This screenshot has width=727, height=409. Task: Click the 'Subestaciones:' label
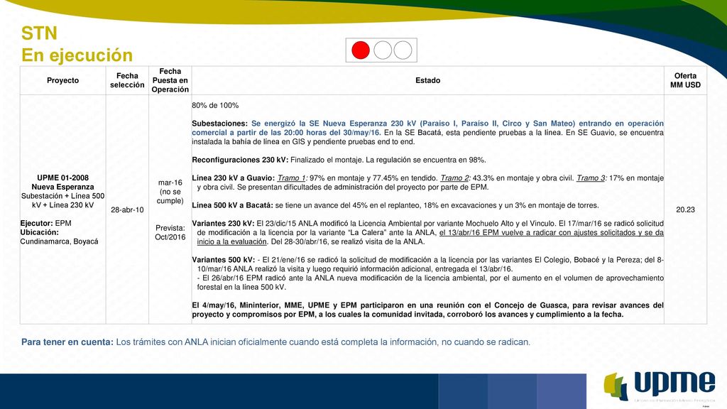click(220, 124)
